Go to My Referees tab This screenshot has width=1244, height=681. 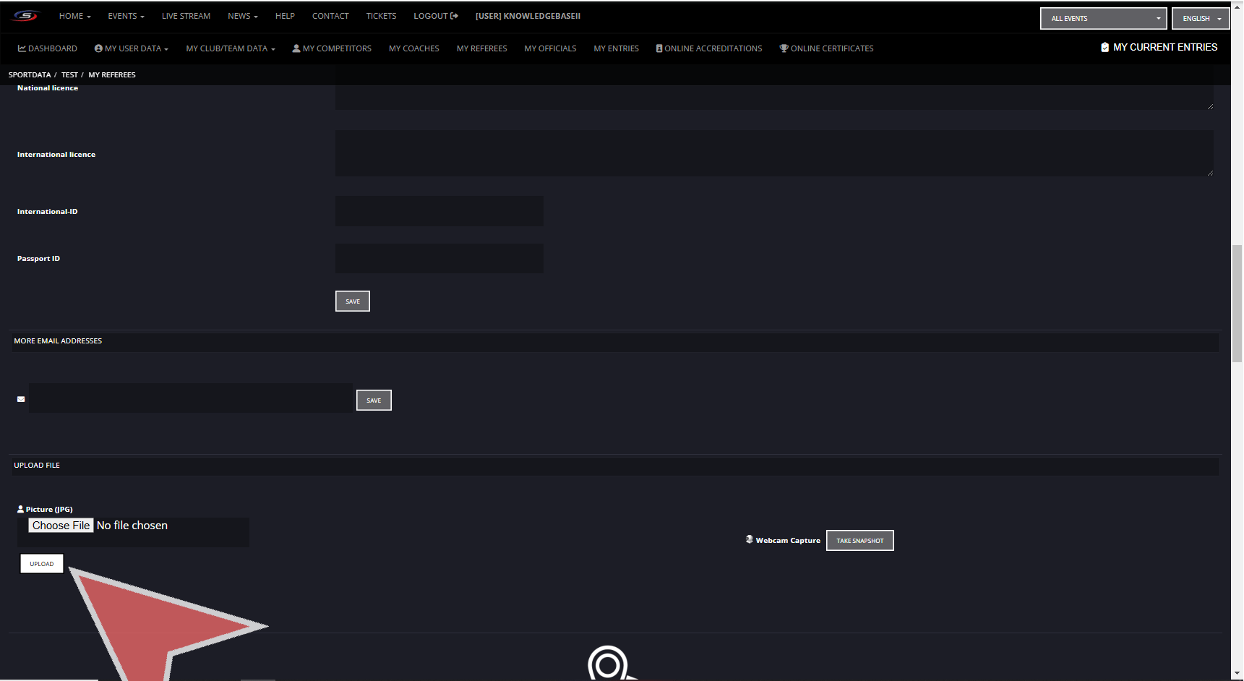481,48
